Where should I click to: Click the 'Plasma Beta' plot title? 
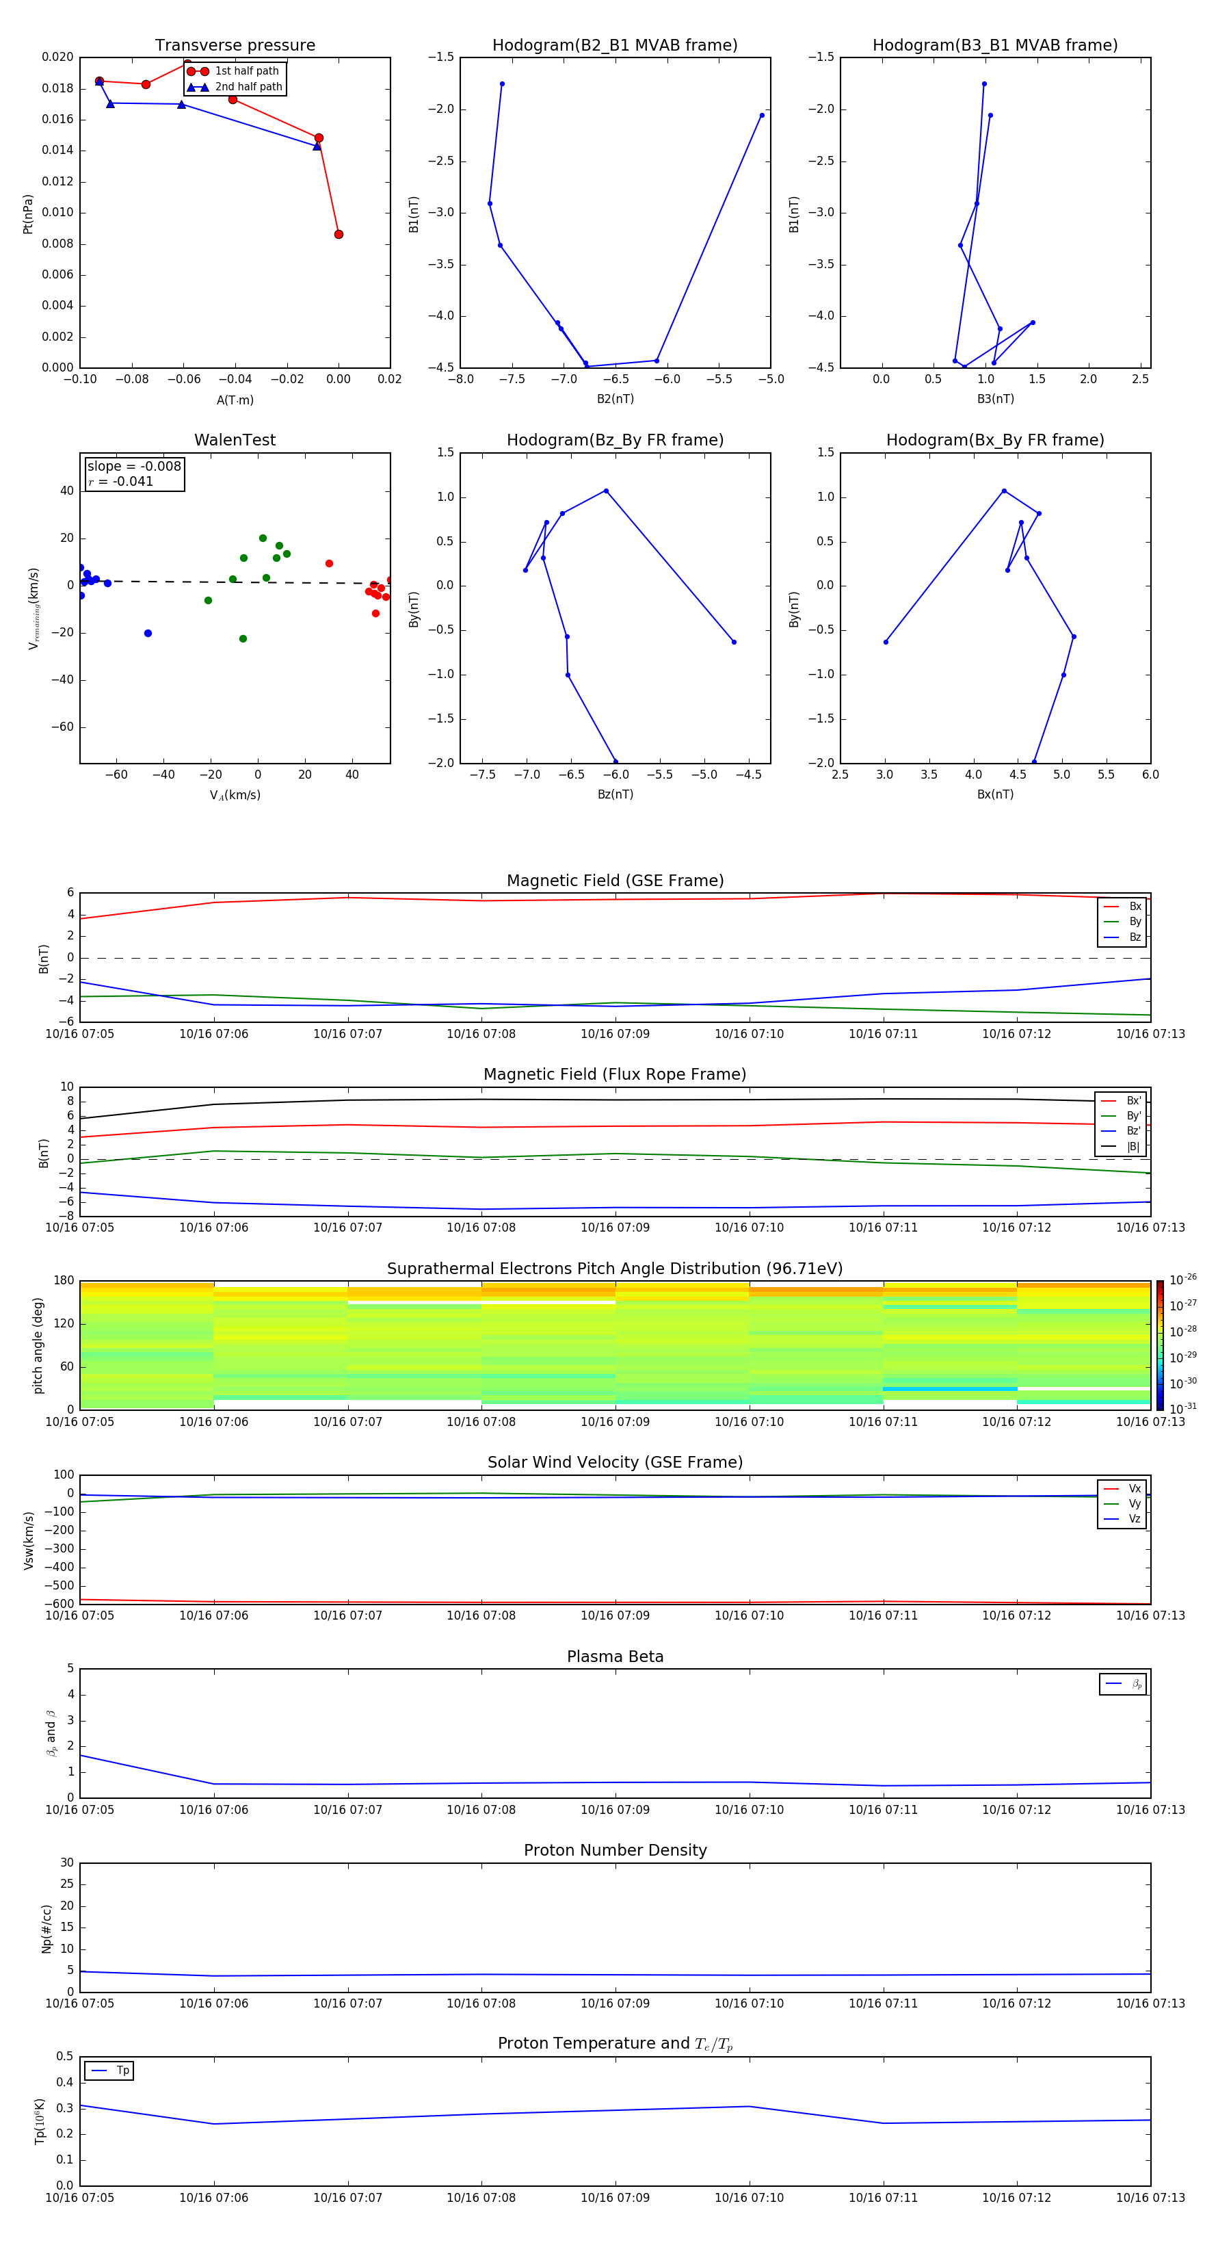pyautogui.click(x=615, y=1657)
